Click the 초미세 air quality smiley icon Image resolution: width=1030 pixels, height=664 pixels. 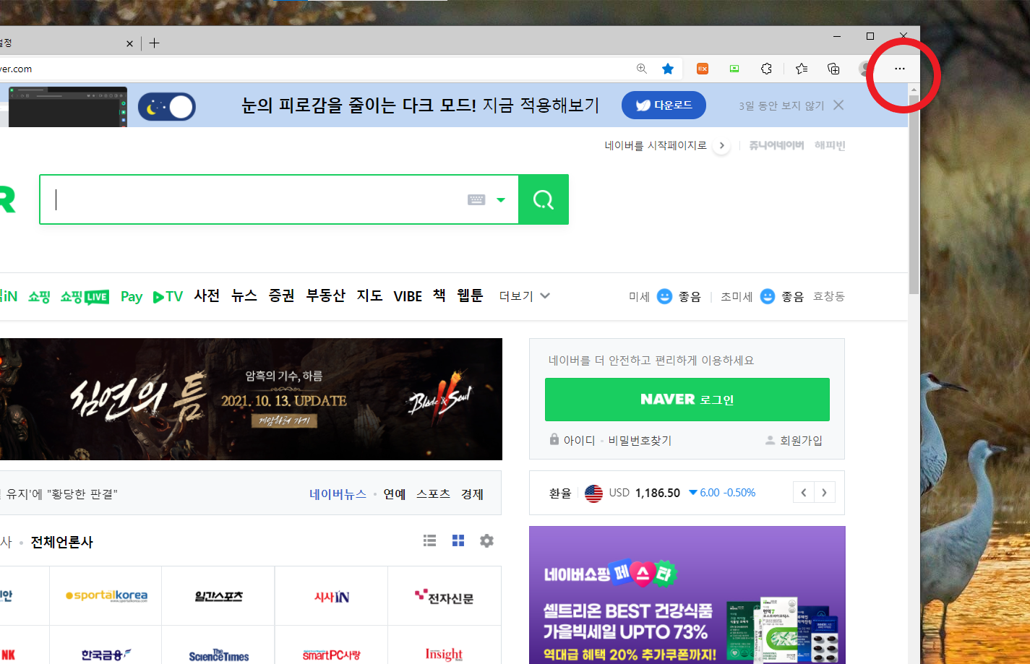pyautogui.click(x=768, y=296)
